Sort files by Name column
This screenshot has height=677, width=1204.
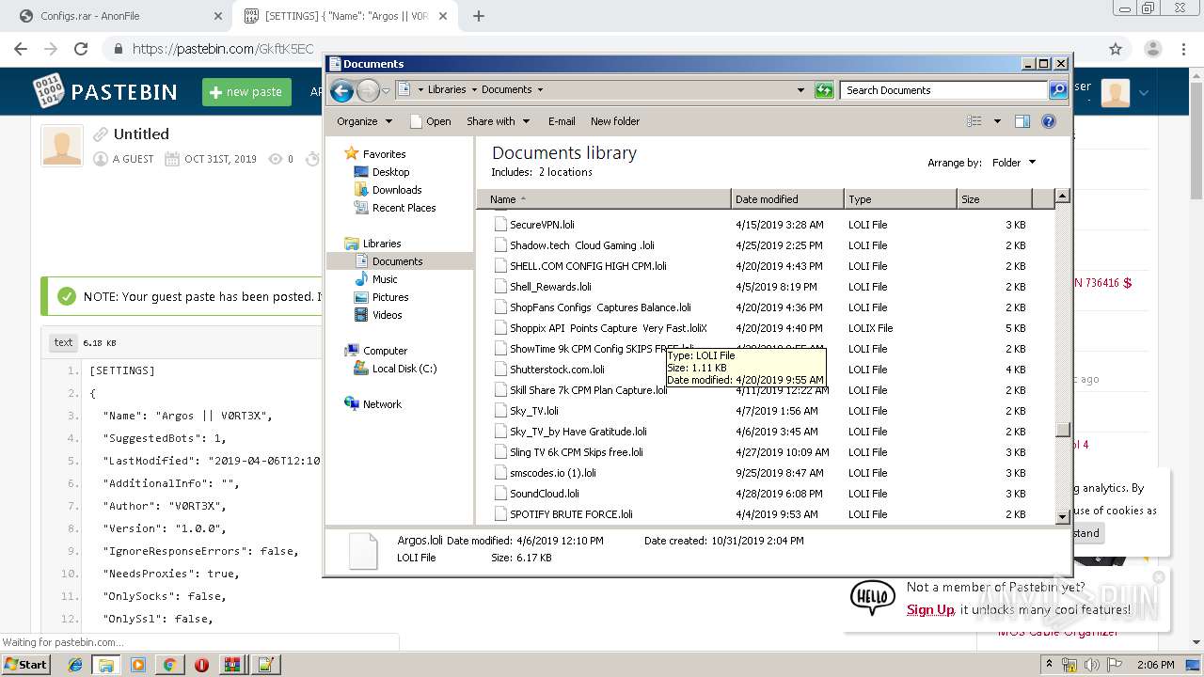coord(604,199)
